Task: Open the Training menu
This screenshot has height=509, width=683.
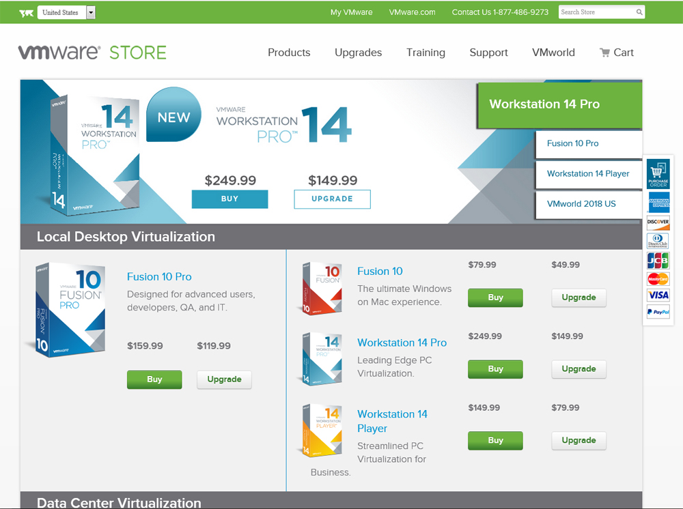Action: pyautogui.click(x=426, y=53)
